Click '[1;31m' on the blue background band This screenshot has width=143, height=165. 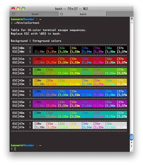tap(51, 95)
